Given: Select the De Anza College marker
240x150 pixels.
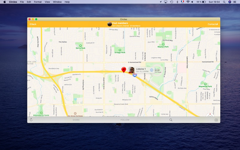Looking at the screenshot, I should (75, 113).
